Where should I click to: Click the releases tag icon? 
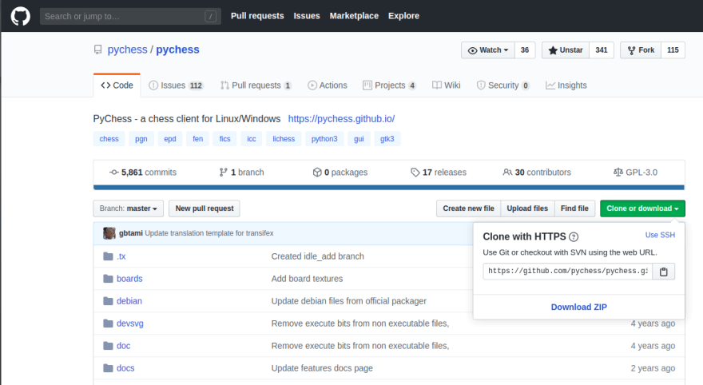(x=415, y=172)
